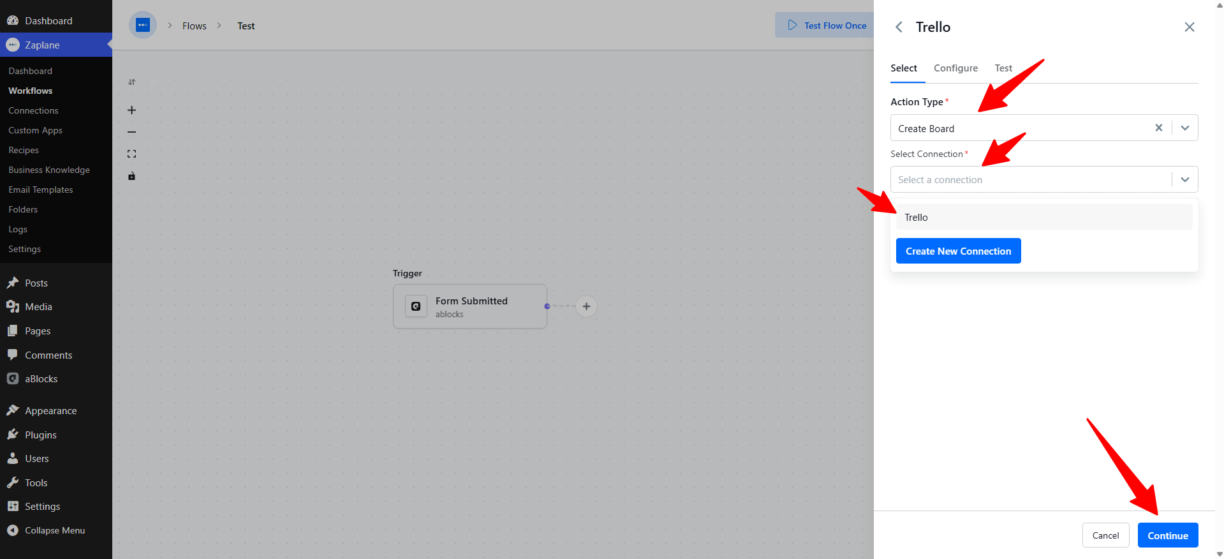Click the play icon in Test Flow Once
Screen dimensions: 1224x559
pos(792,25)
